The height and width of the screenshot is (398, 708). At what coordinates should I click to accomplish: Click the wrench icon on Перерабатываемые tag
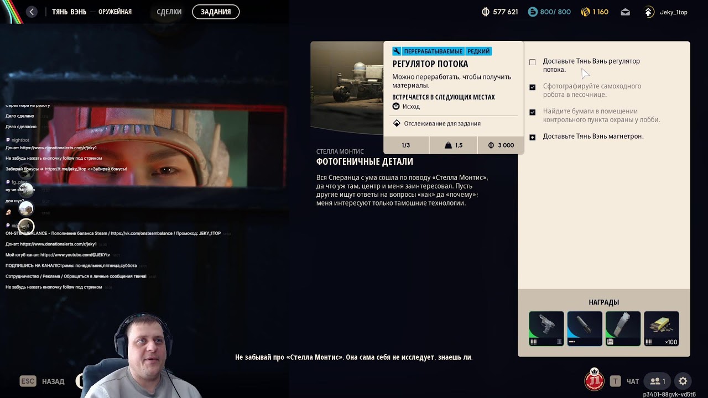pos(397,51)
